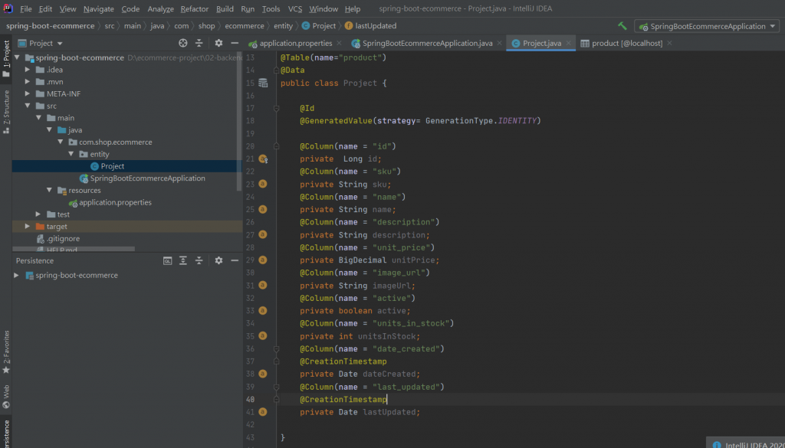Toggle the Structure tool window
This screenshot has height=448, width=785.
click(6, 112)
